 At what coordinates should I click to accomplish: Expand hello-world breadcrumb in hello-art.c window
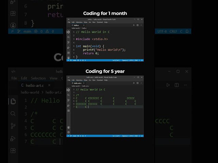point(76,86)
